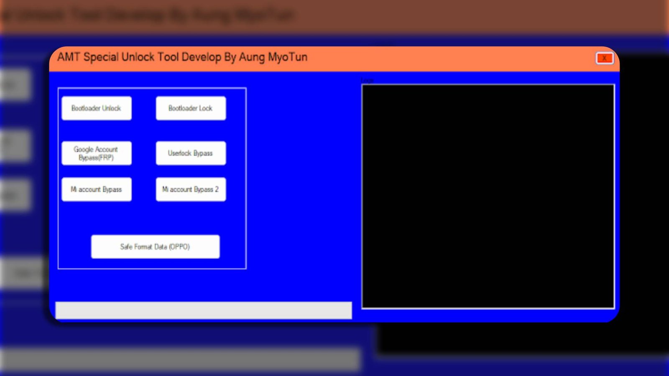Select Mi account Bypass 2
This screenshot has width=669, height=376.
coord(191,189)
